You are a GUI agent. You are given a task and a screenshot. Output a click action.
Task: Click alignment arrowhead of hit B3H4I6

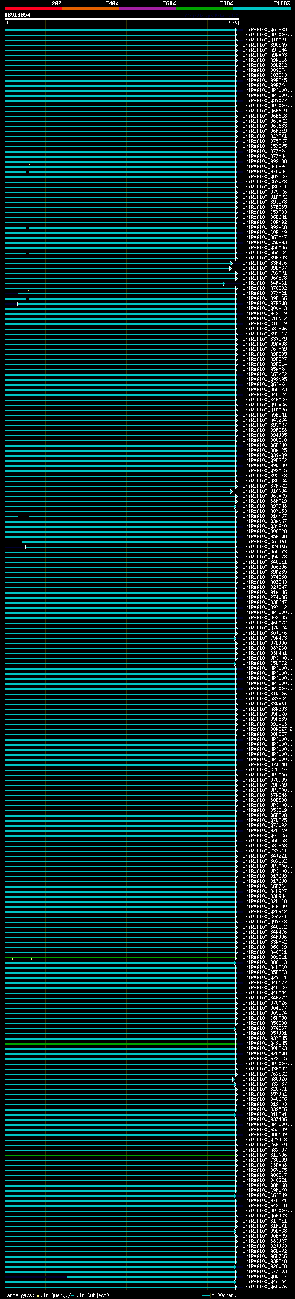[231, 263]
